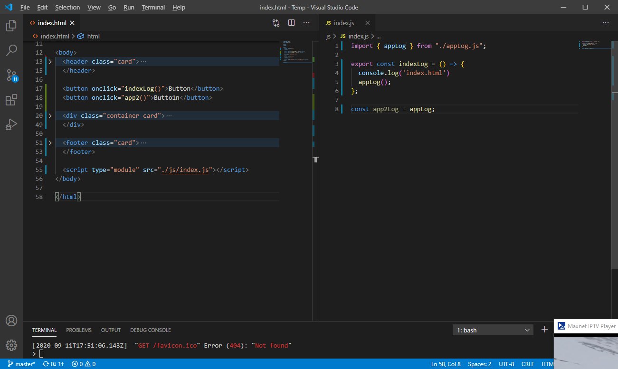The image size is (618, 369).
Task: Click the closing </html> tag on line 58
Action: (x=68, y=197)
